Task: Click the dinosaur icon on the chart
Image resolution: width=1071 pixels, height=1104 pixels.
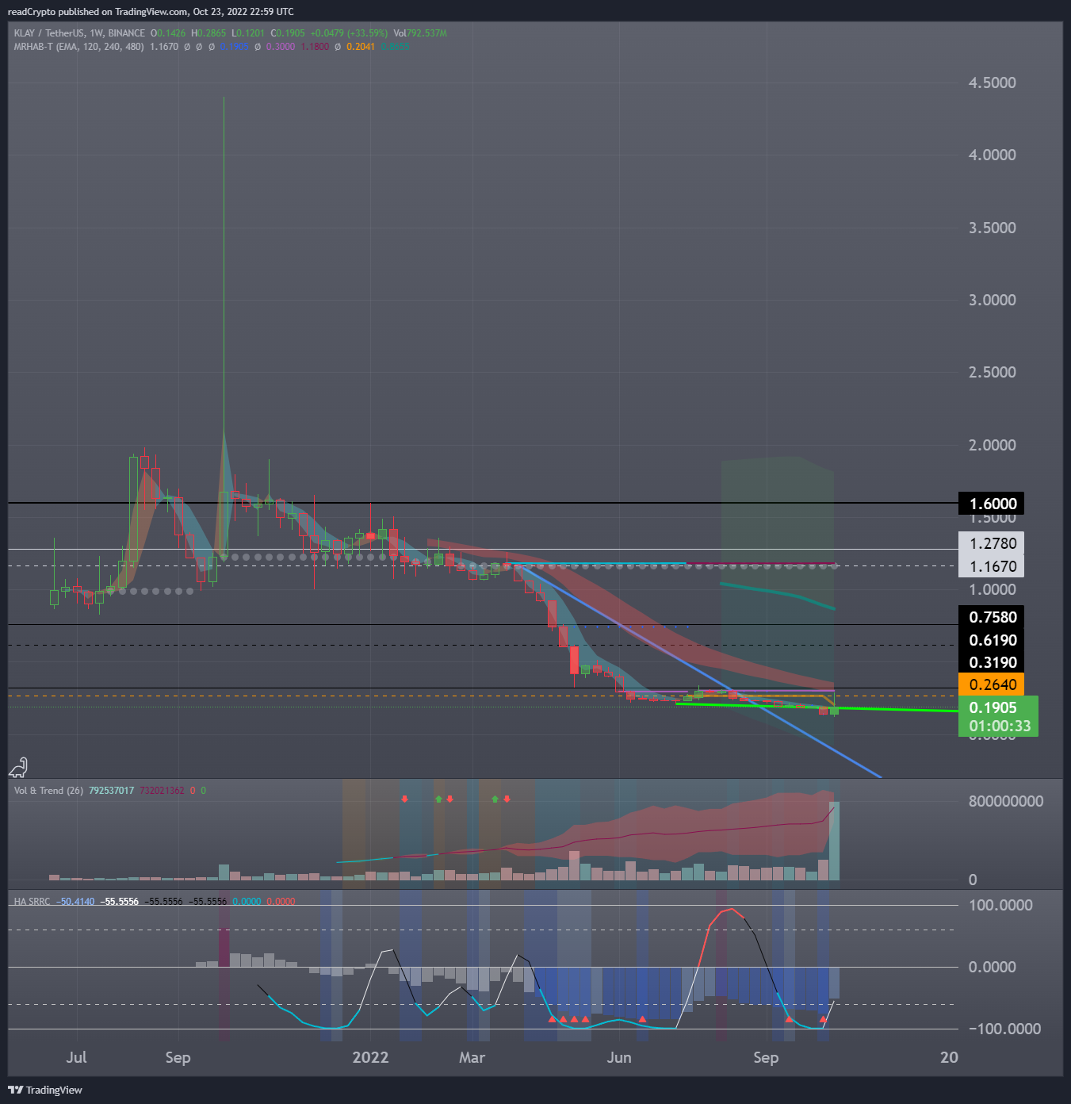Action: coord(18,767)
